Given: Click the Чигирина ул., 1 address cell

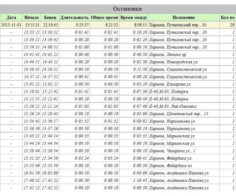Looking at the screenshot, I should point(184,151).
